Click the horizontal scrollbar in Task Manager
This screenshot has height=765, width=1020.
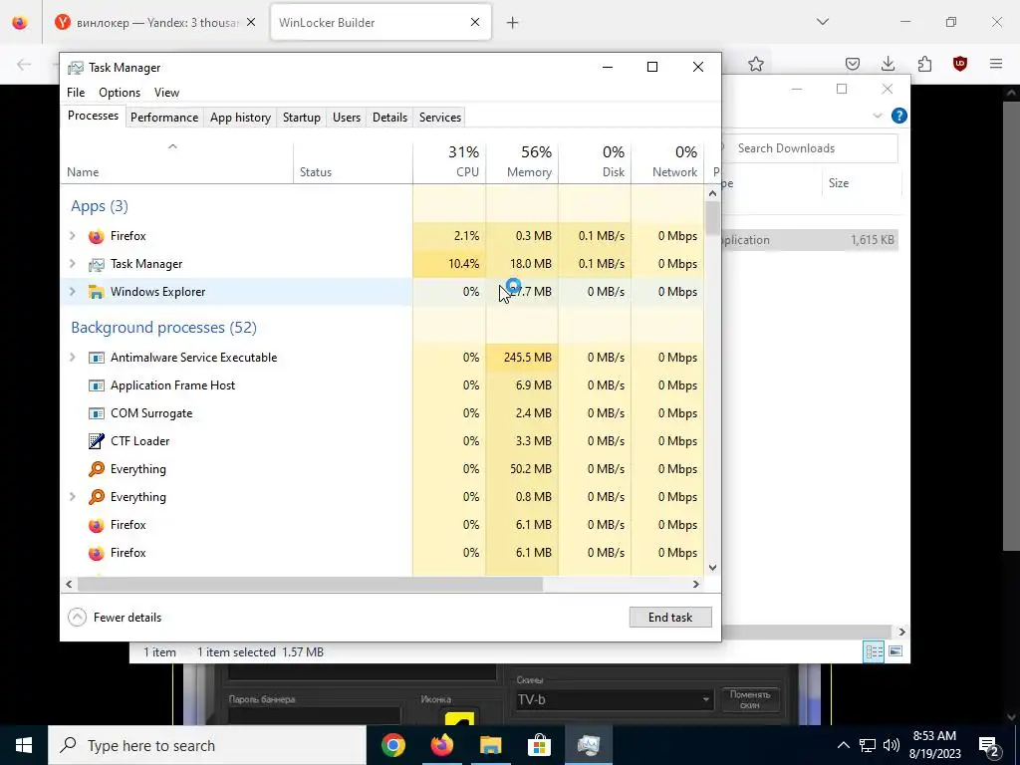tap(310, 584)
